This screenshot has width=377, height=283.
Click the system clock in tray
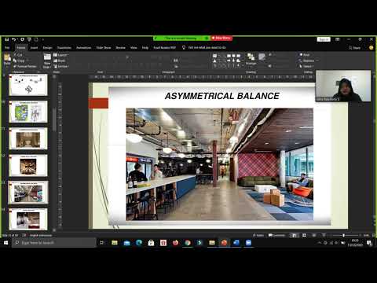point(355,243)
